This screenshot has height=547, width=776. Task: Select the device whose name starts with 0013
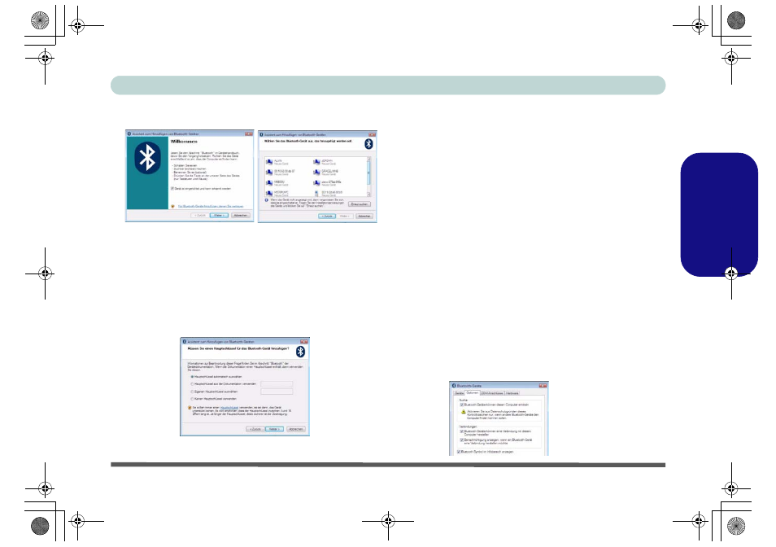[x=328, y=193]
